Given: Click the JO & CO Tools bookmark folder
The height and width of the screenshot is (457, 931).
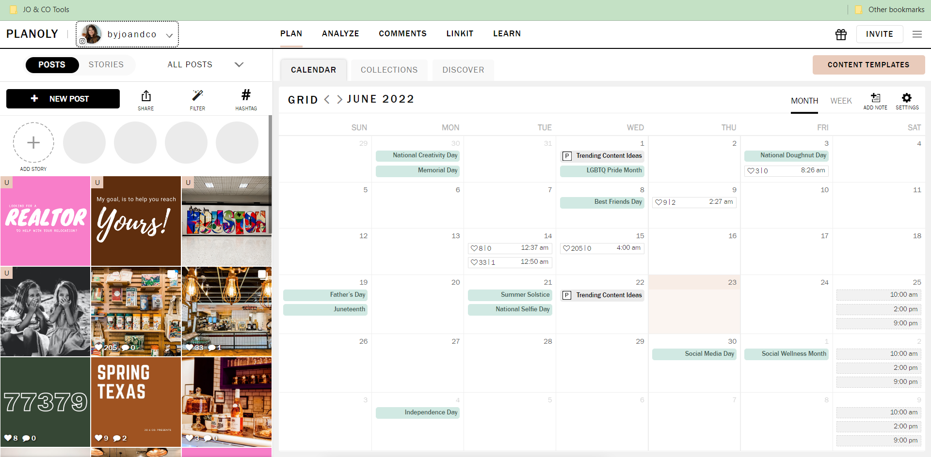Looking at the screenshot, I should (x=40, y=10).
